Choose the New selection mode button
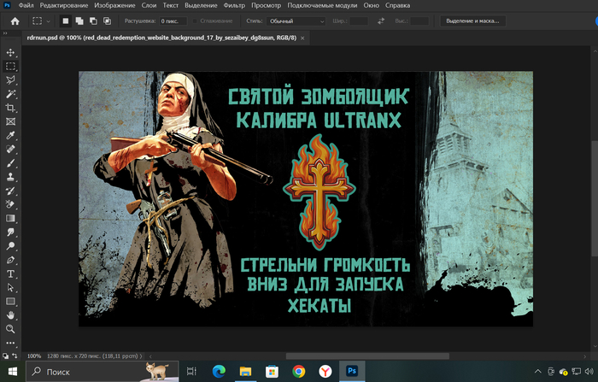The height and width of the screenshot is (382, 598). tap(66, 21)
